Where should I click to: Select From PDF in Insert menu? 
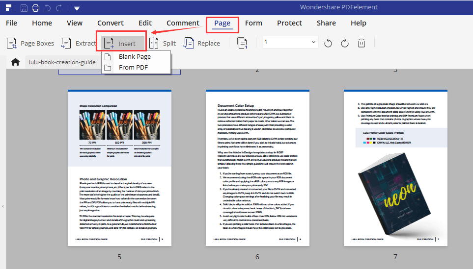pyautogui.click(x=133, y=67)
